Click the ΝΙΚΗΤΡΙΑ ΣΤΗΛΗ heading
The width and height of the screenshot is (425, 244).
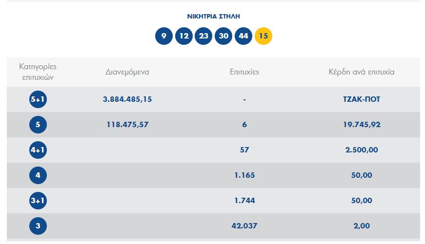click(x=214, y=17)
